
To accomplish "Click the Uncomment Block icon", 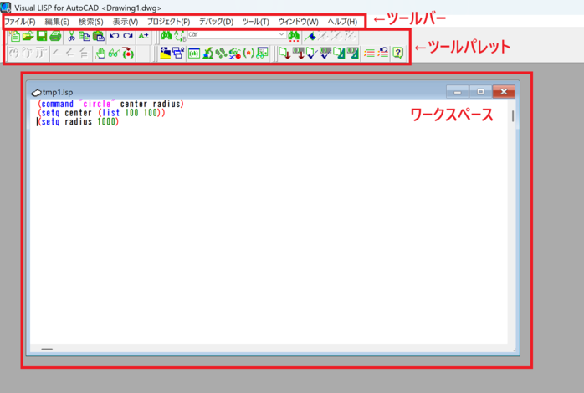I will pos(383,54).
